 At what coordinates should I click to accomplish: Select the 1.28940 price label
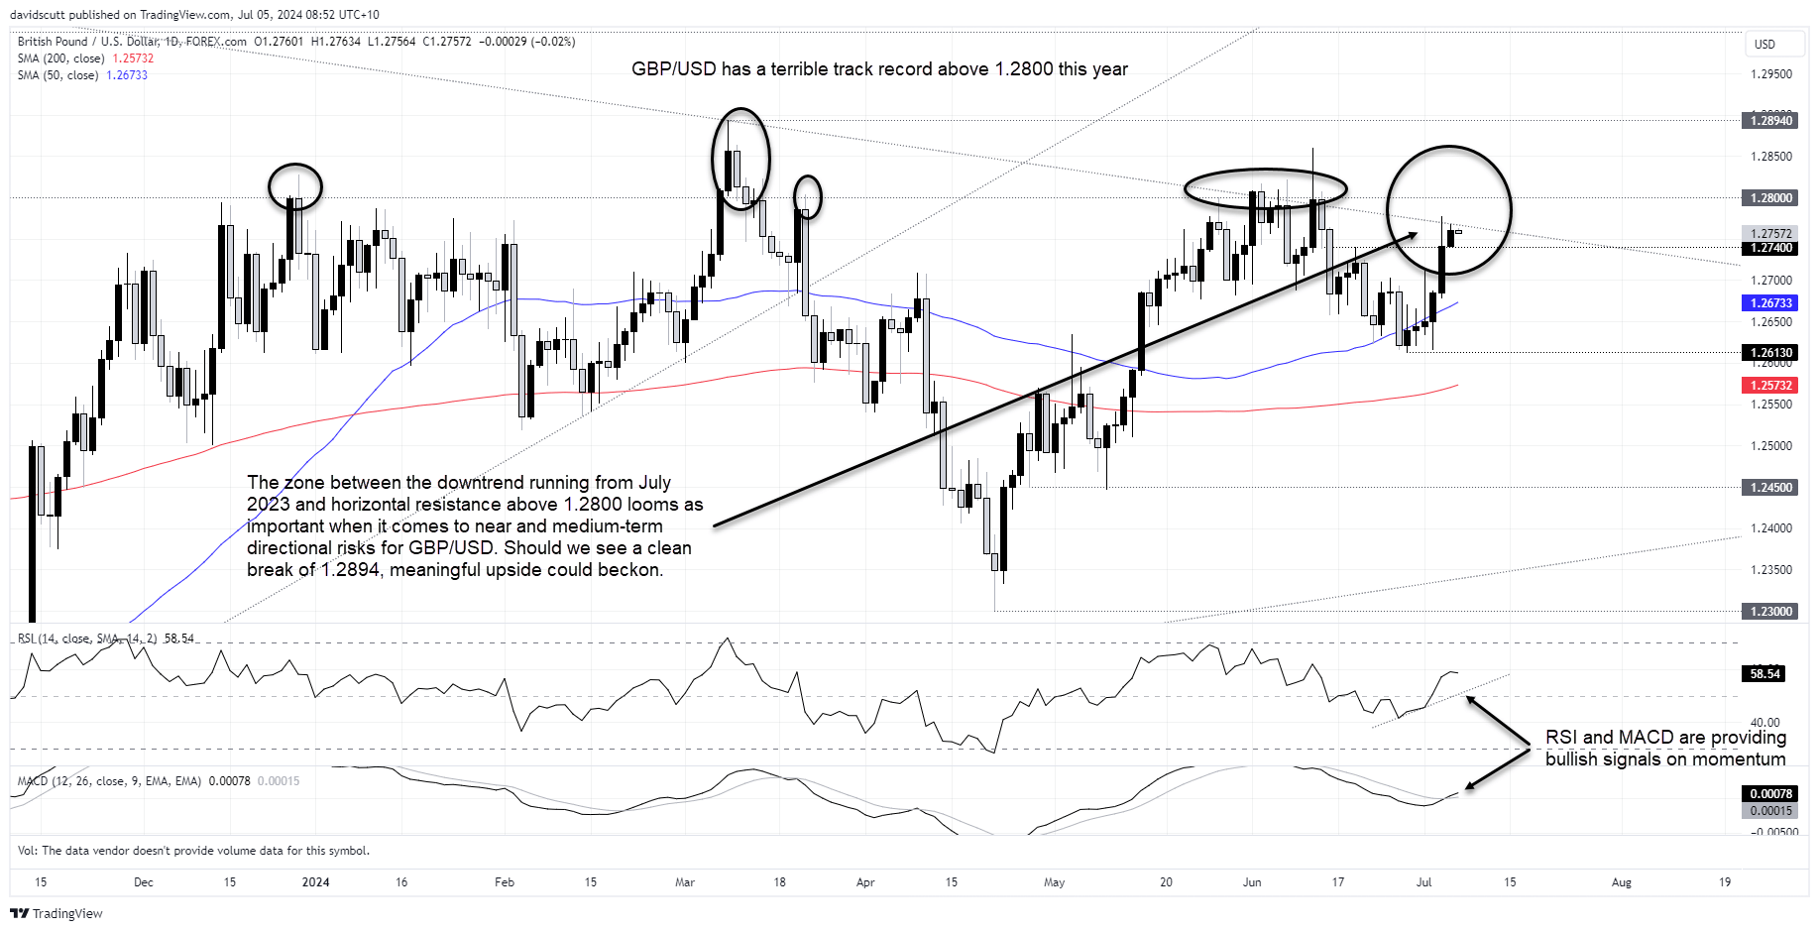(x=1770, y=121)
